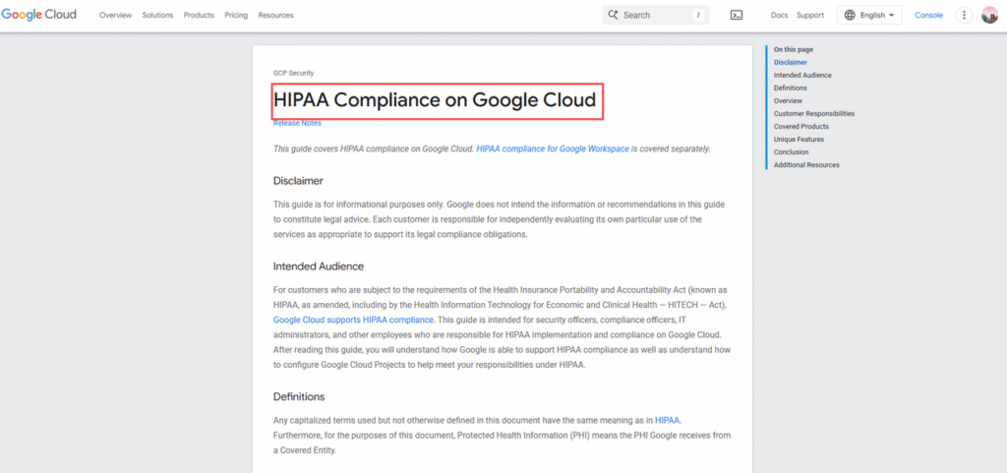
Task: Open the three-dot more options menu
Action: pyautogui.click(x=964, y=15)
